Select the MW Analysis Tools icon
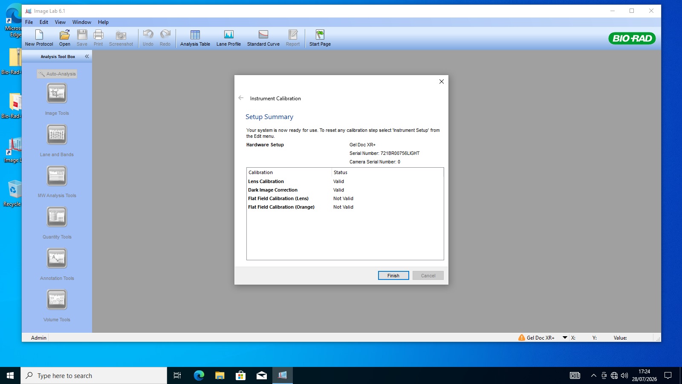682x384 pixels. click(57, 176)
